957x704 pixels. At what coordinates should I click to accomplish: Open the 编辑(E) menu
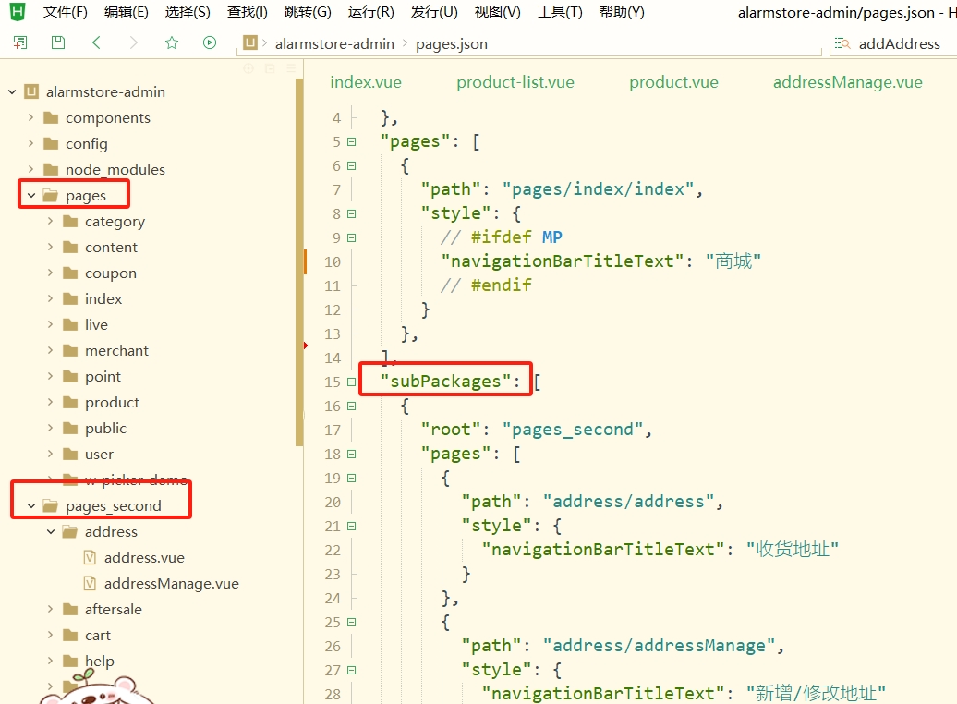pos(126,12)
